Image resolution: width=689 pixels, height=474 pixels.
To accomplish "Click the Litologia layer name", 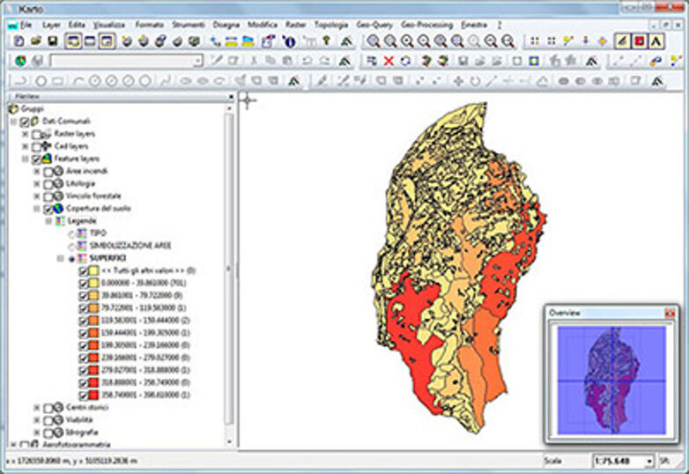I will point(81,183).
